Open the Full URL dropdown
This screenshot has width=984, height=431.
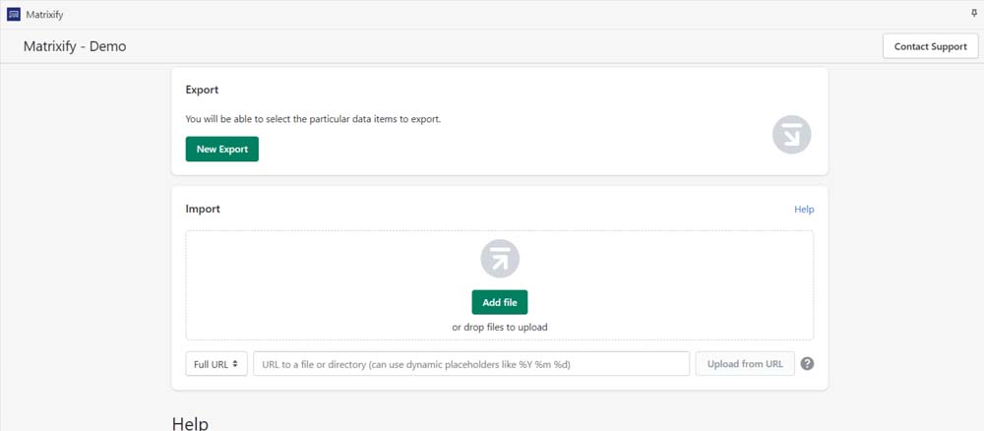(x=216, y=364)
